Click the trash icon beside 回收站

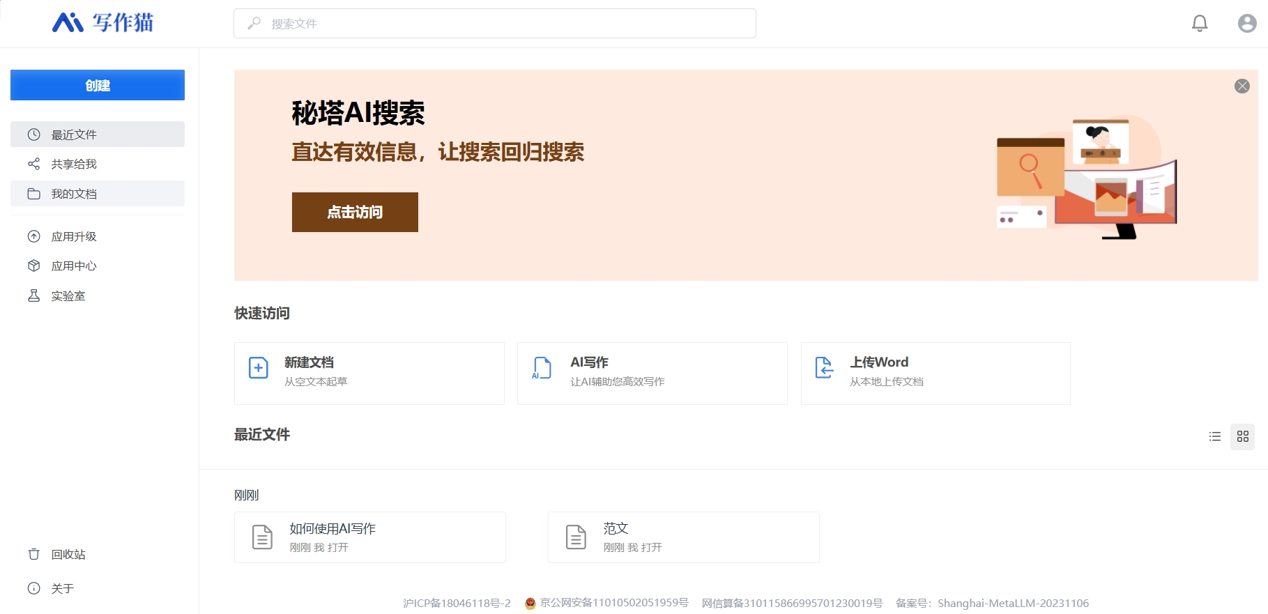coord(33,554)
